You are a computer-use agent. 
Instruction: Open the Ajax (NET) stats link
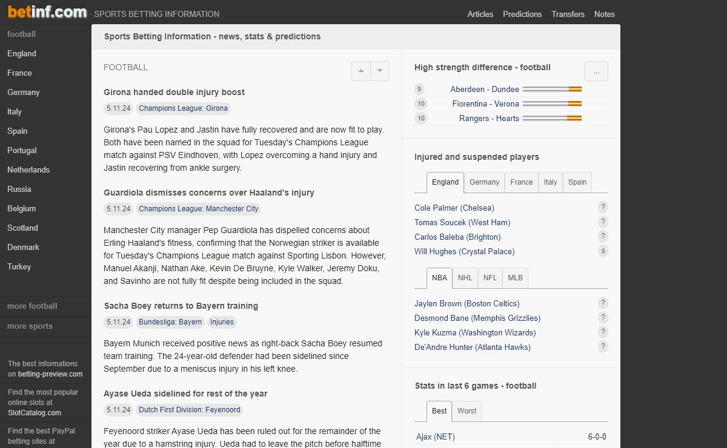[x=436, y=436]
